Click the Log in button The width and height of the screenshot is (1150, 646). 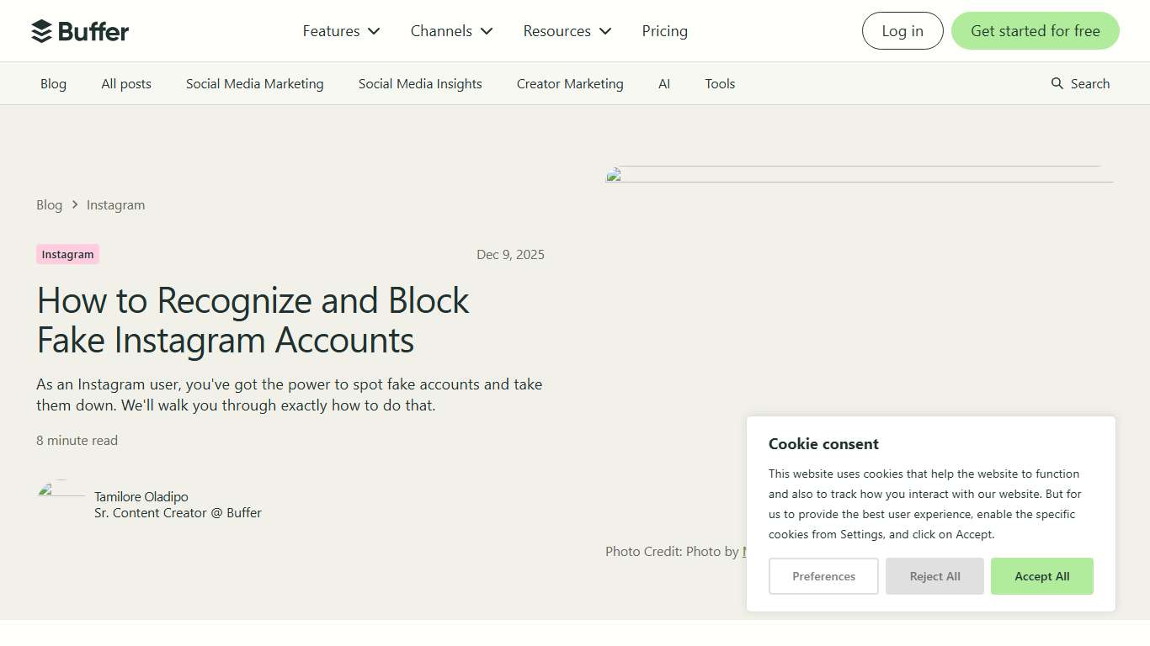click(902, 30)
